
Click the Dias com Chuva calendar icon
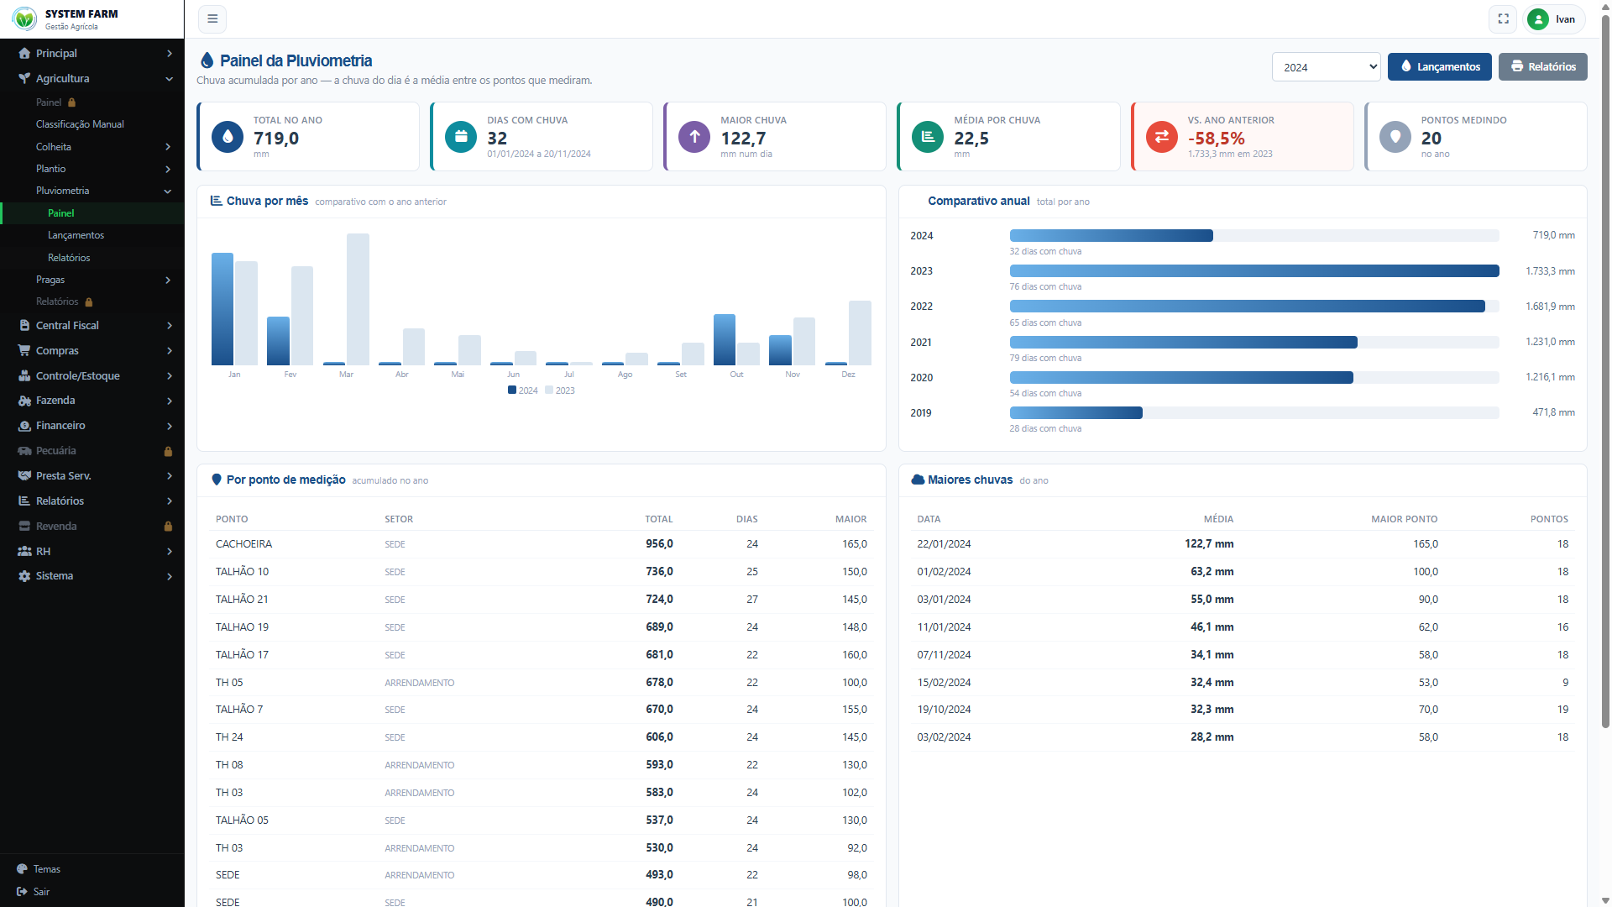point(461,137)
